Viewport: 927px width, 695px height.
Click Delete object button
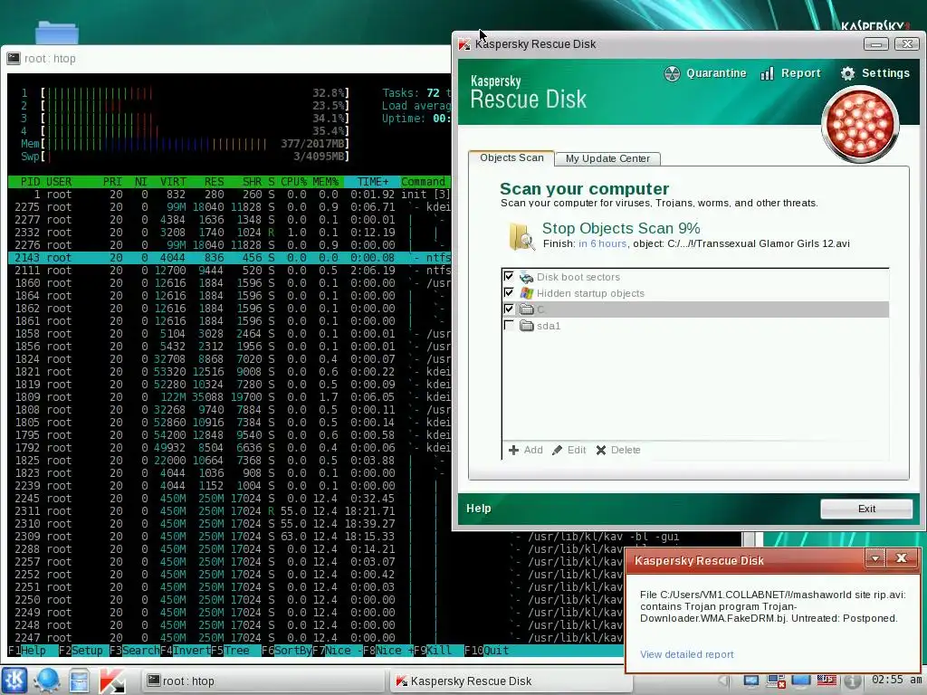point(617,450)
